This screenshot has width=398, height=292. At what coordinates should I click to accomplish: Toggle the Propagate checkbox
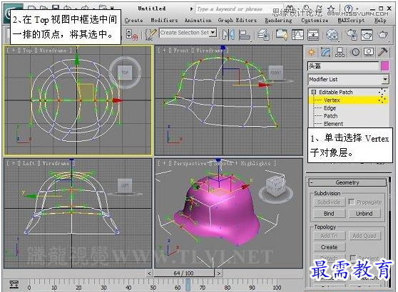point(352,202)
